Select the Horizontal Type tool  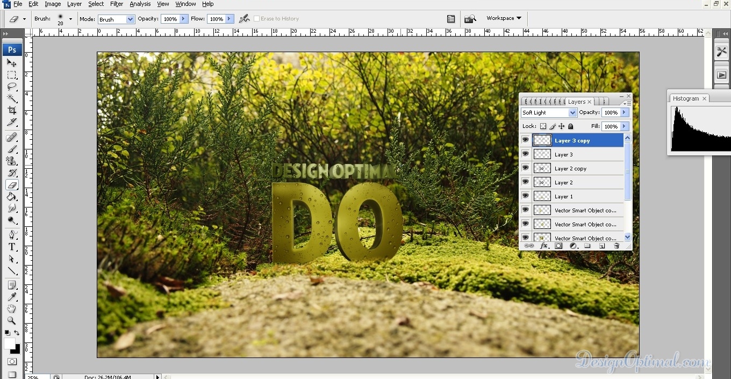click(12, 247)
